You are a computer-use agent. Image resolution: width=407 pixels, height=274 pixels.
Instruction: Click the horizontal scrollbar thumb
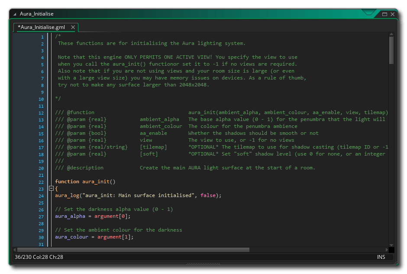pyautogui.click(x=133, y=250)
